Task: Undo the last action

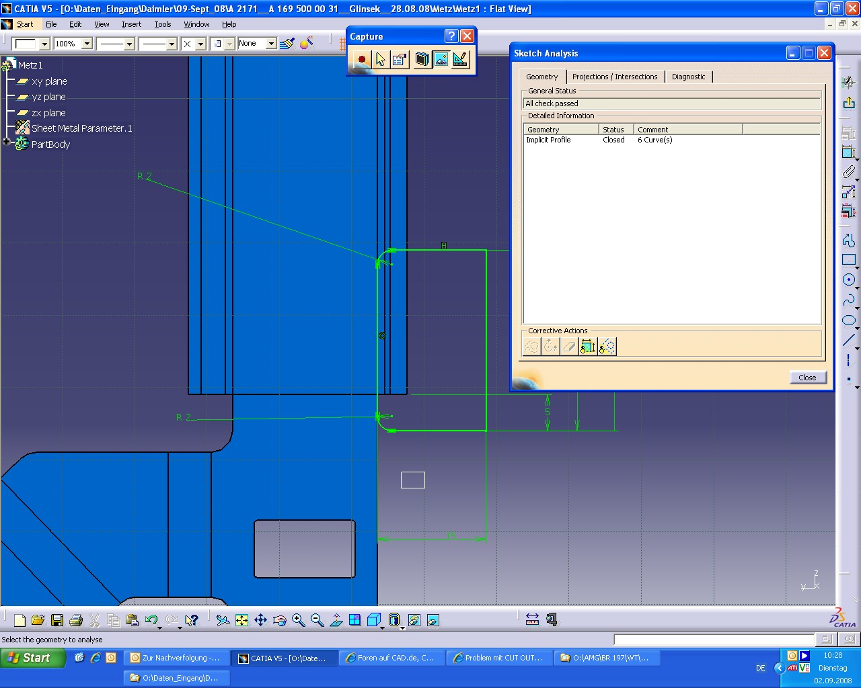Action: [x=151, y=620]
